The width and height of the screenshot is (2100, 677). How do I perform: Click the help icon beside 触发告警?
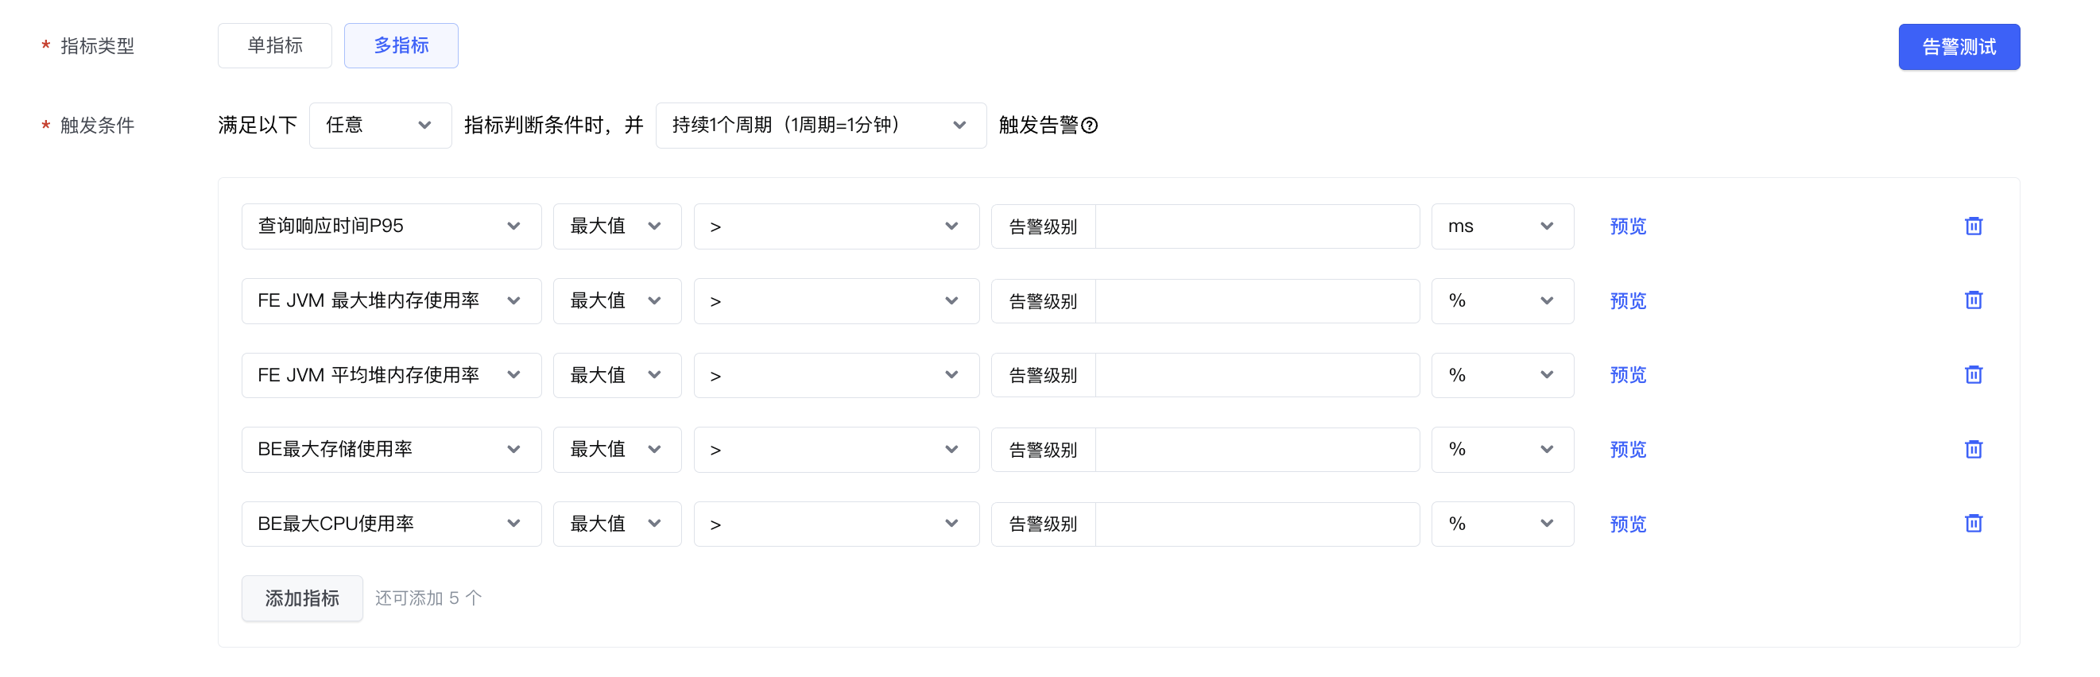[x=1089, y=126]
